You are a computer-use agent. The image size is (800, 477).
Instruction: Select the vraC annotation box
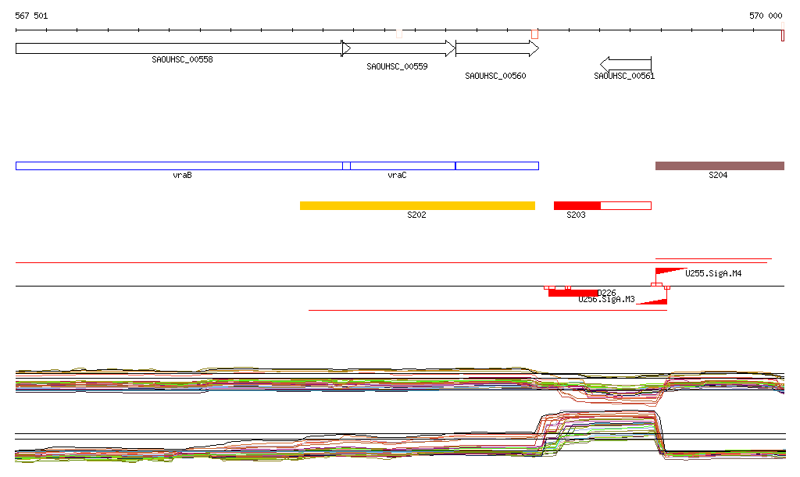click(x=402, y=166)
